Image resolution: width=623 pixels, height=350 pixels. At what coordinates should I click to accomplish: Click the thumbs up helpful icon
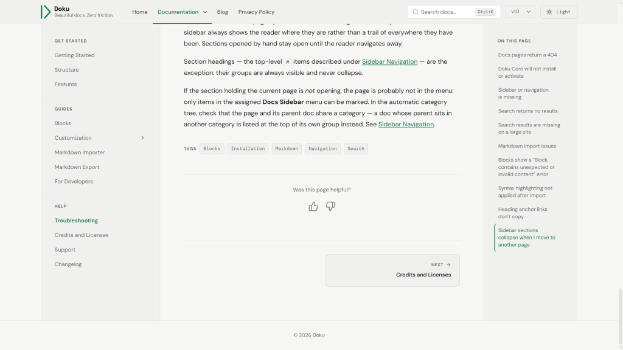[313, 207]
